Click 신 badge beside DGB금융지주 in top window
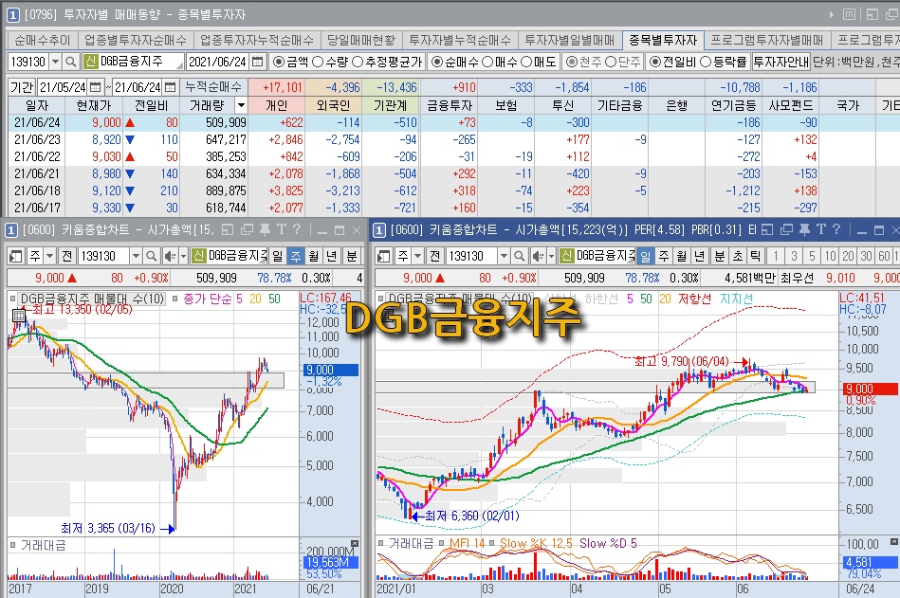 (x=91, y=62)
